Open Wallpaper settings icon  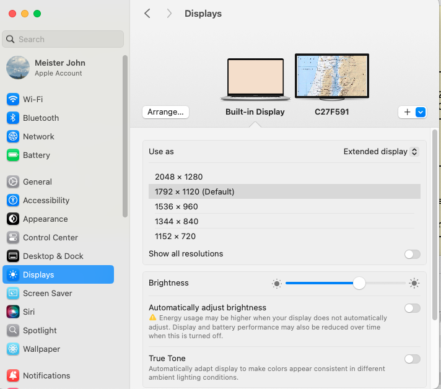click(13, 349)
